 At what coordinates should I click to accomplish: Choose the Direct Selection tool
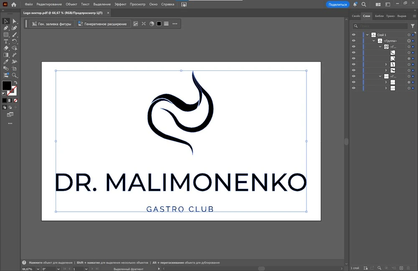click(15, 21)
